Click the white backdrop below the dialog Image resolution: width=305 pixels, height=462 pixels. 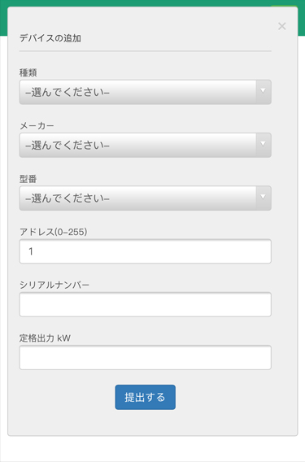(x=152, y=449)
